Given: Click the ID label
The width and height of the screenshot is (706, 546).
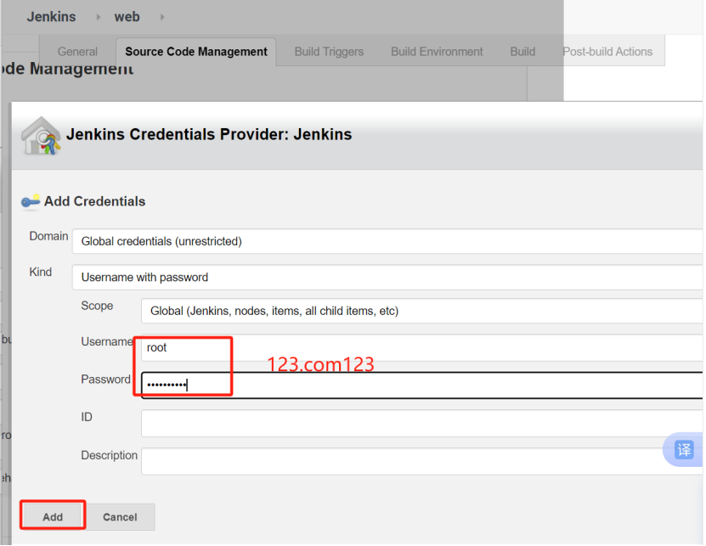Looking at the screenshot, I should [87, 417].
